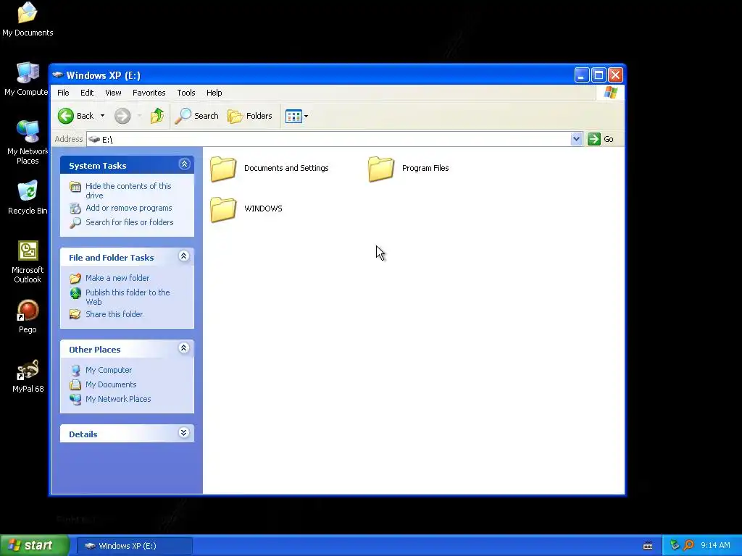The width and height of the screenshot is (742, 556).
Task: Click the 9:14 AM clock
Action: (x=715, y=545)
